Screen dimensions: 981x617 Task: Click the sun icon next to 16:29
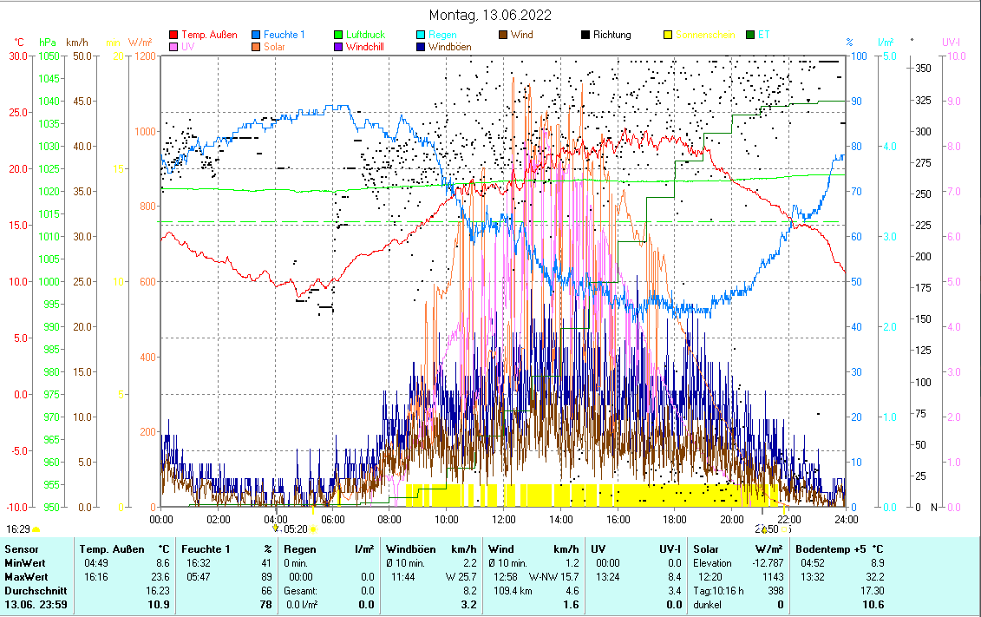[36, 530]
